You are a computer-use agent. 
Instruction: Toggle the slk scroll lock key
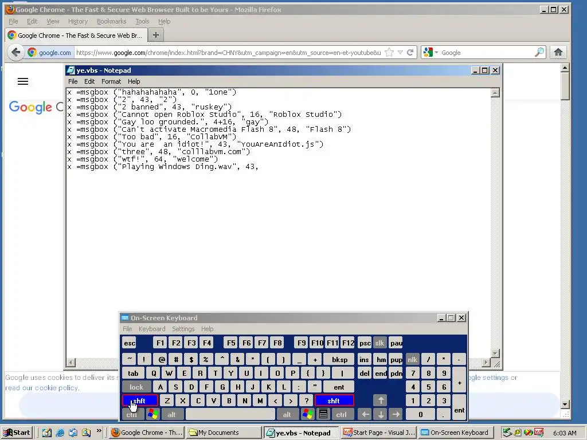pyautogui.click(x=379, y=343)
